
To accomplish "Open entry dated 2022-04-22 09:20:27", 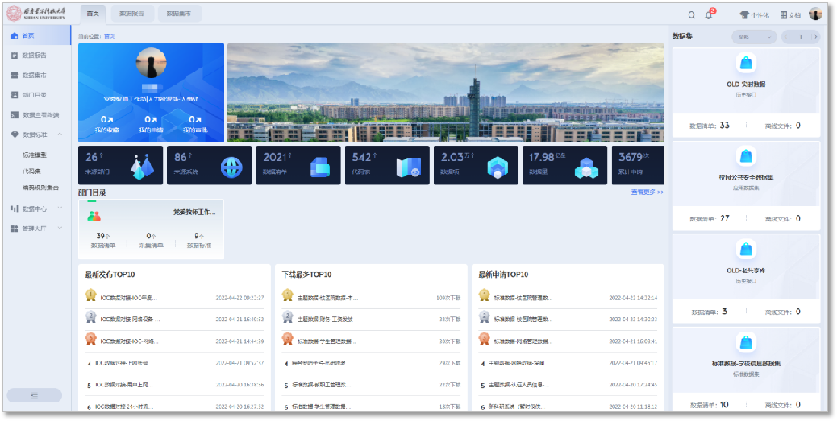I will click(x=174, y=298).
